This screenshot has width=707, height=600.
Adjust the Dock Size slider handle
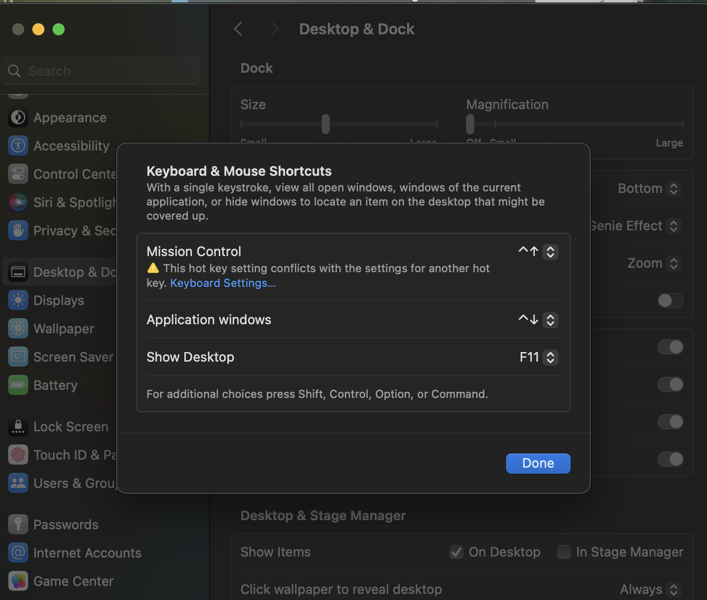pos(326,124)
